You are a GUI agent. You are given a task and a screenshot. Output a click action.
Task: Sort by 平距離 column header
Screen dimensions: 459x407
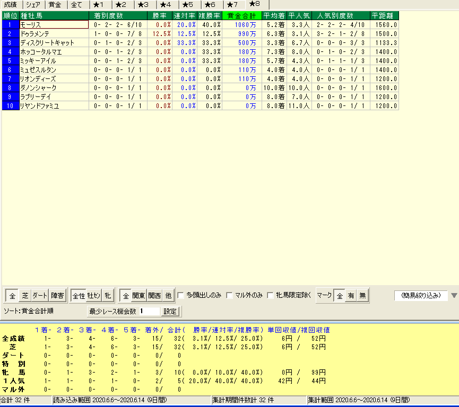385,15
